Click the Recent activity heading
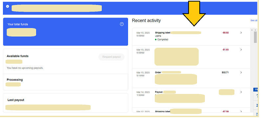Image resolution: width=262 pixels, height=121 pixels. pos(146,21)
